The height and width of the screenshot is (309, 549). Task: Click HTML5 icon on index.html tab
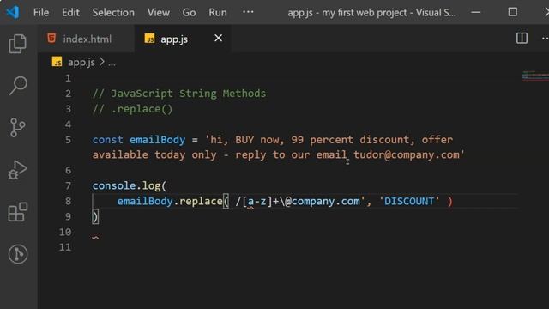coord(51,38)
